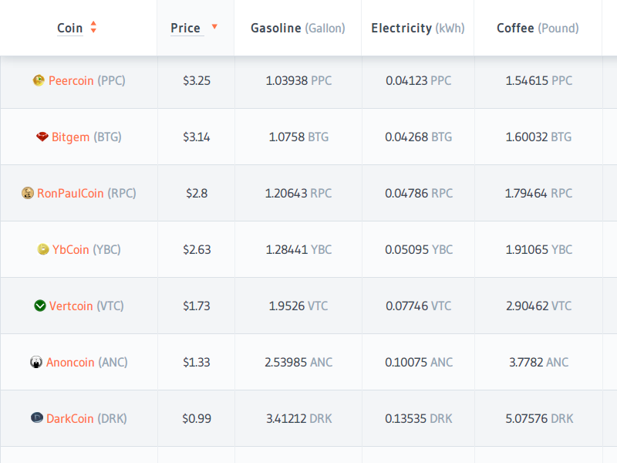This screenshot has width=617, height=463.
Task: Click the Anoncoin mask icon
Action: coord(36,362)
